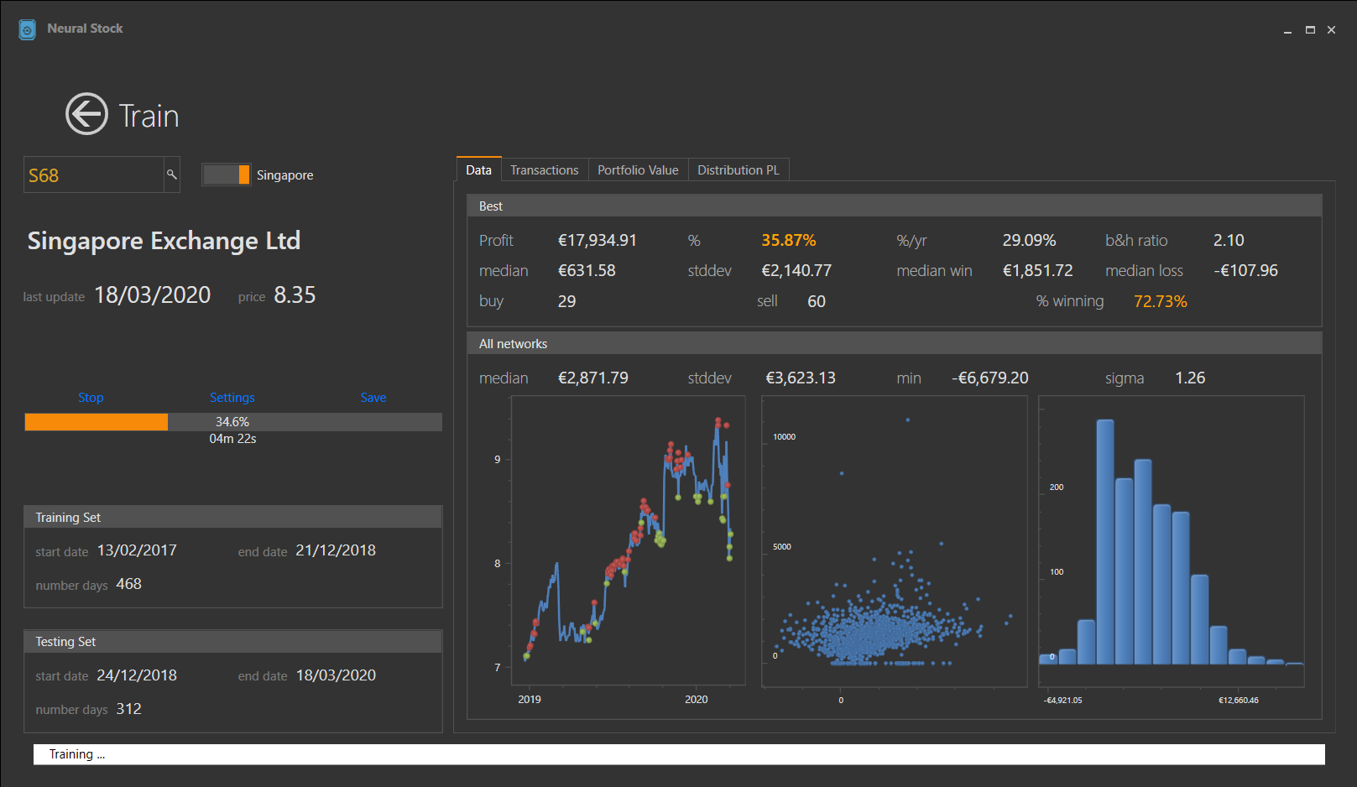Open training Settings
Image resolution: width=1357 pixels, height=787 pixels.
[232, 398]
